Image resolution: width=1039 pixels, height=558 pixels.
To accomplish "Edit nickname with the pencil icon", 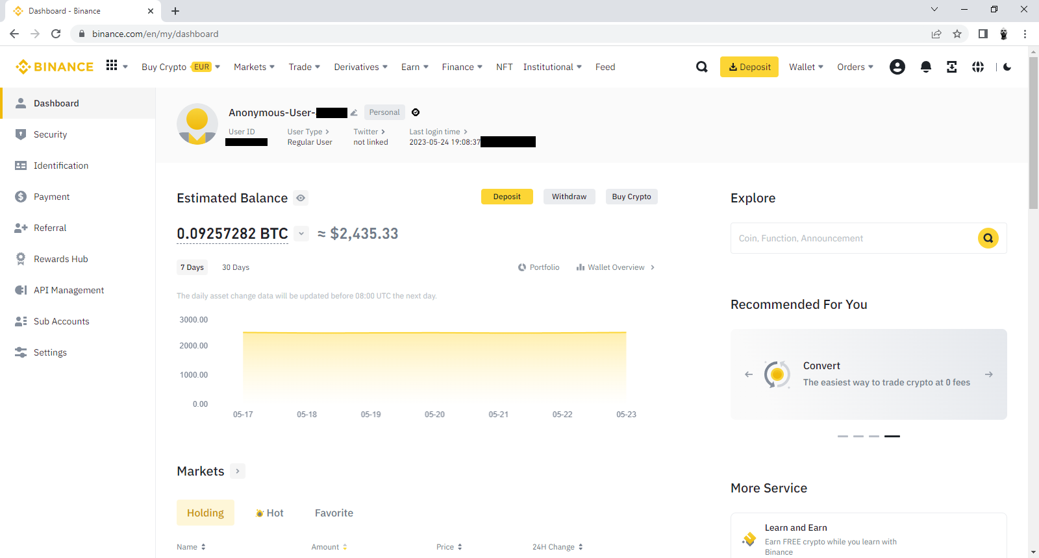I will pos(354,113).
